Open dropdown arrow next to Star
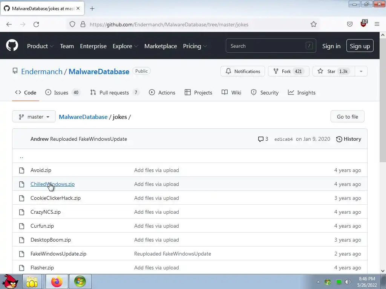Image resolution: width=386 pixels, height=289 pixels. point(361,71)
